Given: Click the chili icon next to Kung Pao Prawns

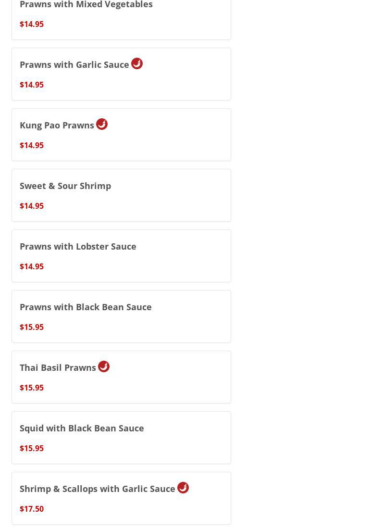Looking at the screenshot, I should [102, 124].
